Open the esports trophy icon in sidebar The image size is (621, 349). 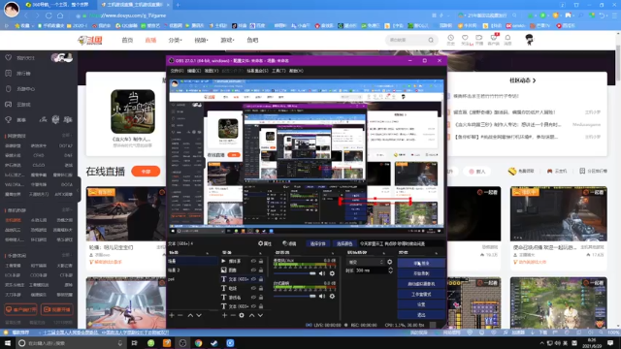point(9,119)
